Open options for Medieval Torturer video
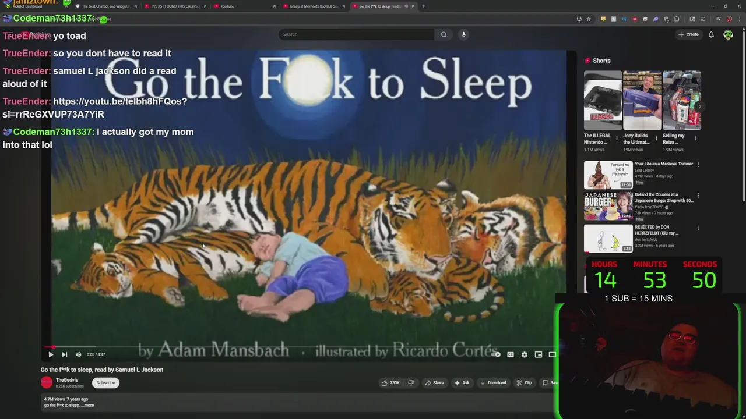The width and height of the screenshot is (746, 419). point(699,165)
